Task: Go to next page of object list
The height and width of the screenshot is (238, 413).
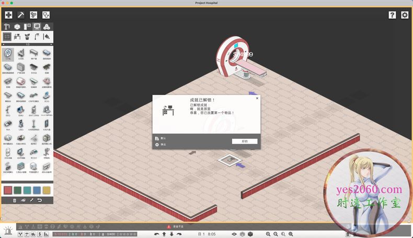Action: (x=51, y=44)
